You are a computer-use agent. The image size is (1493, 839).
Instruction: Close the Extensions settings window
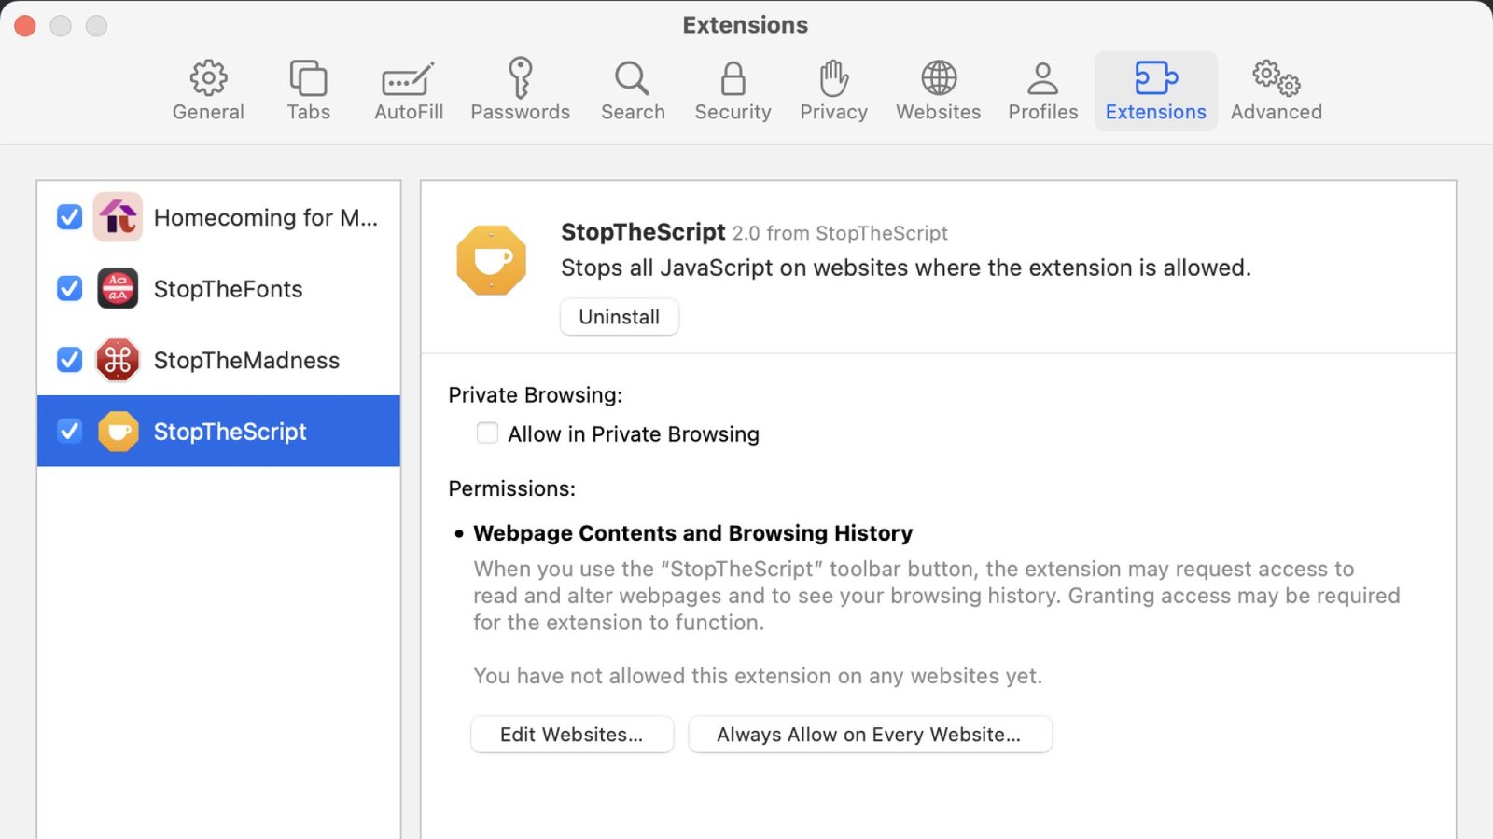pos(25,25)
